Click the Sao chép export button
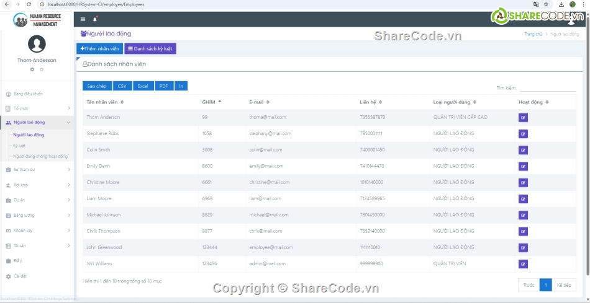The width and height of the screenshot is (590, 303). tap(97, 86)
